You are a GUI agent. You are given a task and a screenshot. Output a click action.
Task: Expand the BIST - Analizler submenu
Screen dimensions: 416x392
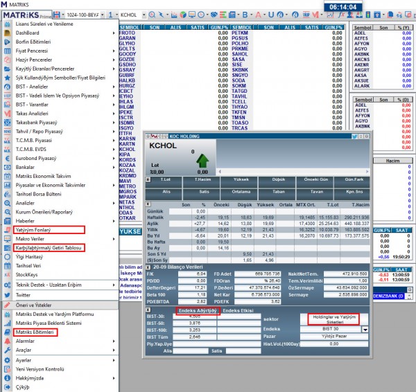(114, 87)
